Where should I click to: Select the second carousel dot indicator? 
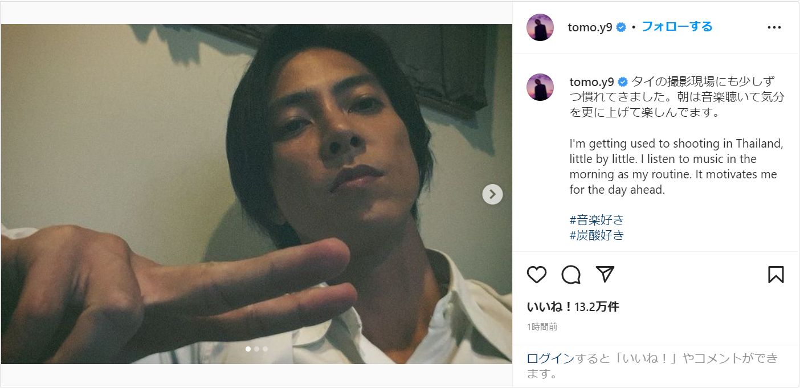pyautogui.click(x=256, y=349)
